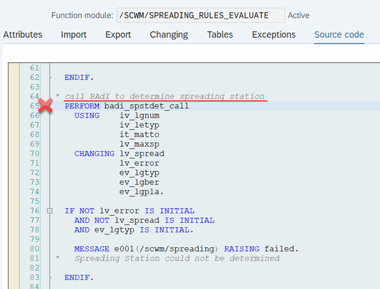Click AND ev_lgtyp IS INITIAL line
The image size is (380, 289).
(134, 230)
